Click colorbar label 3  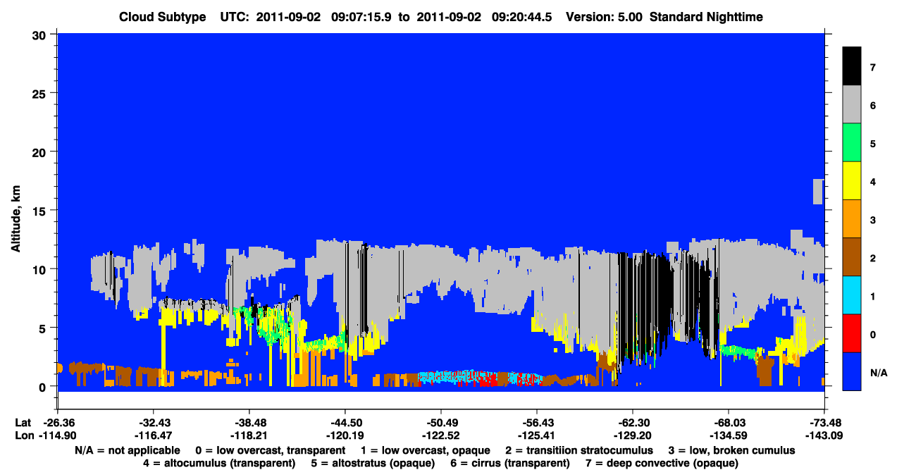click(873, 220)
